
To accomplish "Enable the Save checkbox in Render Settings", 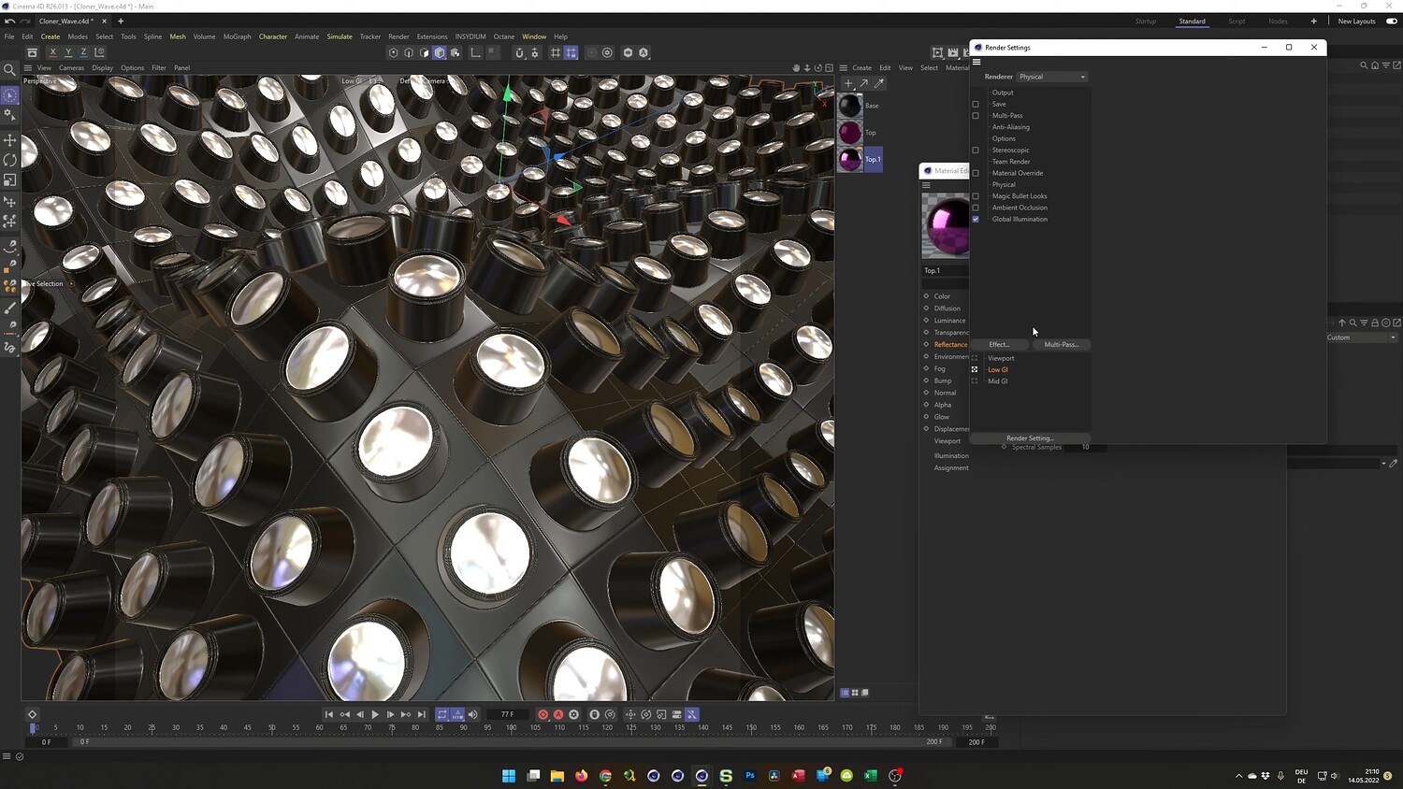I will point(976,104).
